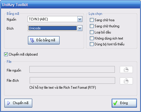
Task: Tick the Sang chữ thường checkbox
Action: point(92,26)
